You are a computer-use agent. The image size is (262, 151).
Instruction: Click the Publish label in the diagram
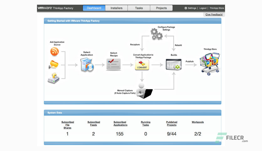(x=190, y=61)
